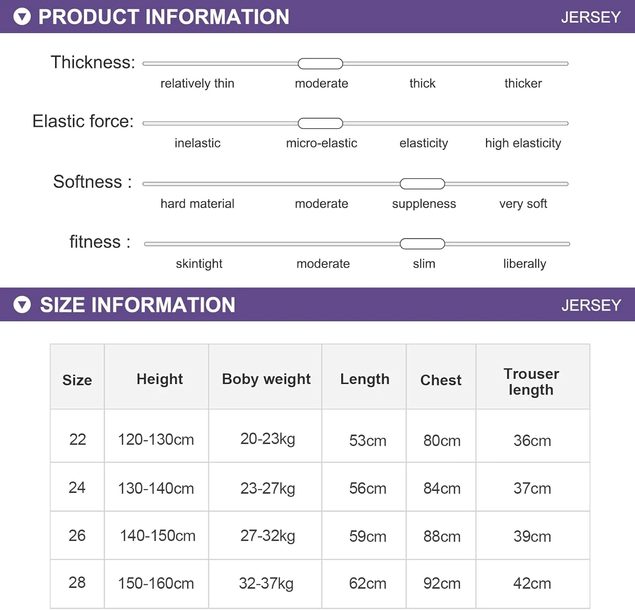Click the 130-140cm height cell
This screenshot has width=635, height=610.
156,488
